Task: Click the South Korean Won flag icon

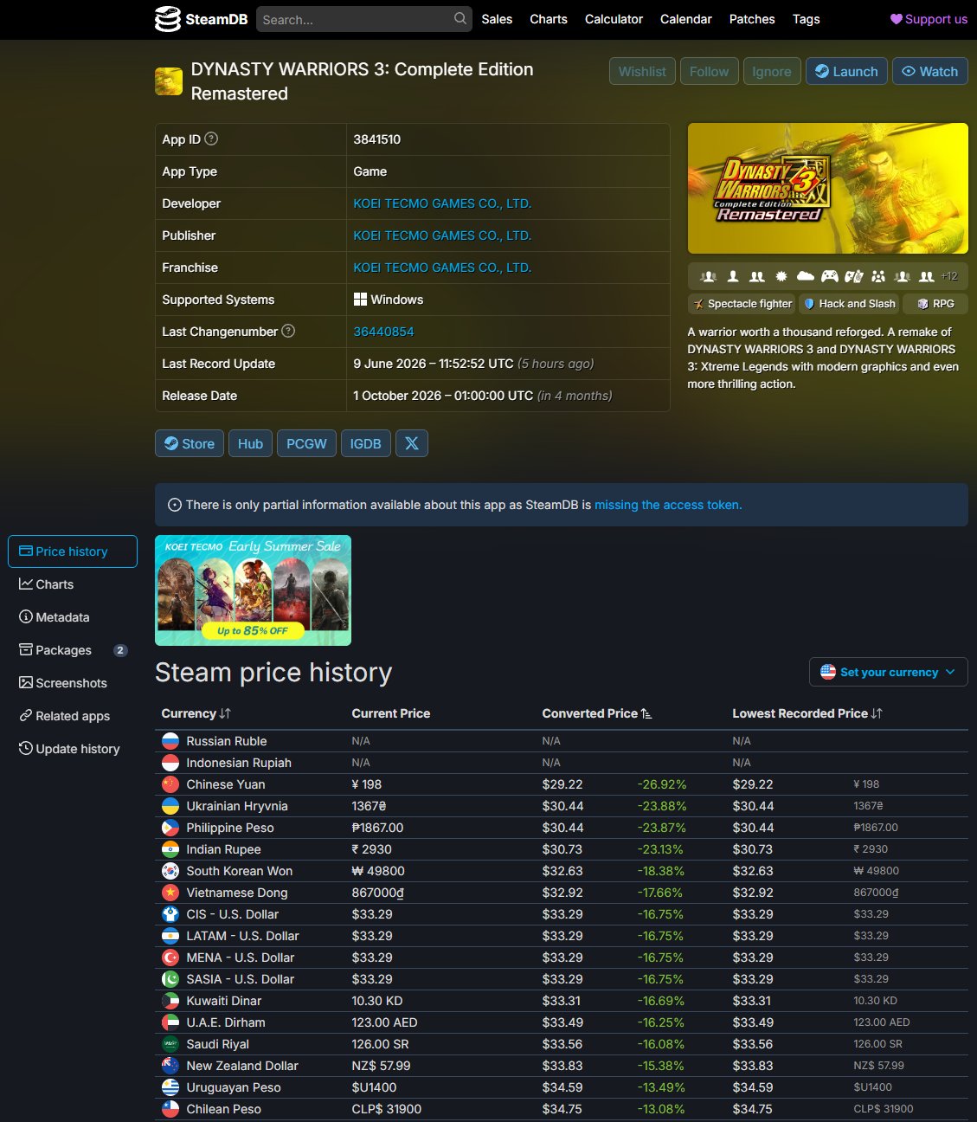Action: (x=170, y=871)
